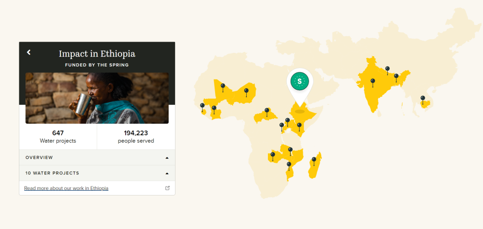Expand the Overview section
This screenshot has height=229, width=483.
point(97,158)
